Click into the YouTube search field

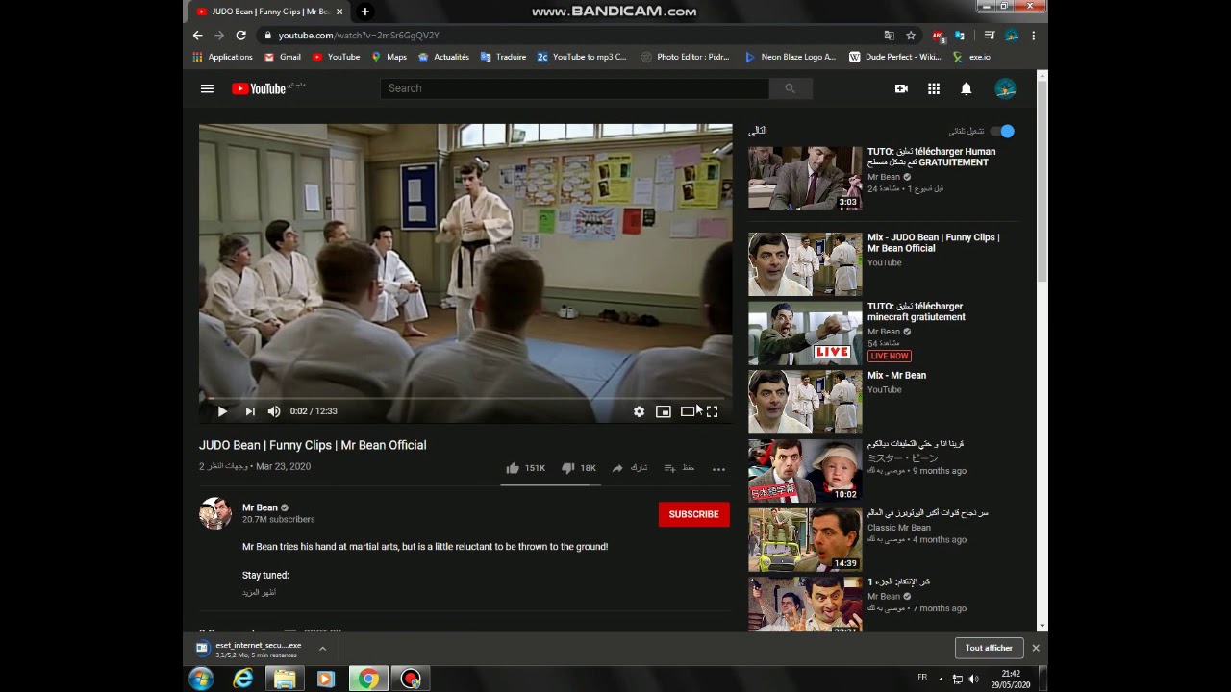click(x=575, y=88)
